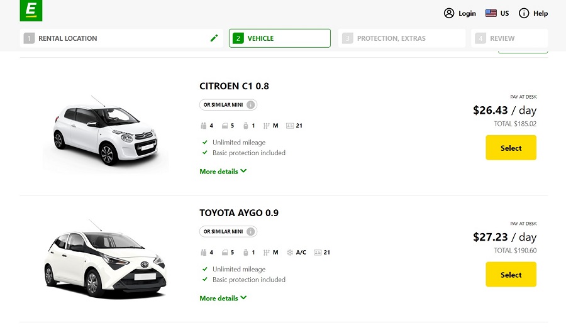Screen dimensions: 566x328
Task: Click Citroen C1 minimum driver age icon
Action: click(290, 126)
